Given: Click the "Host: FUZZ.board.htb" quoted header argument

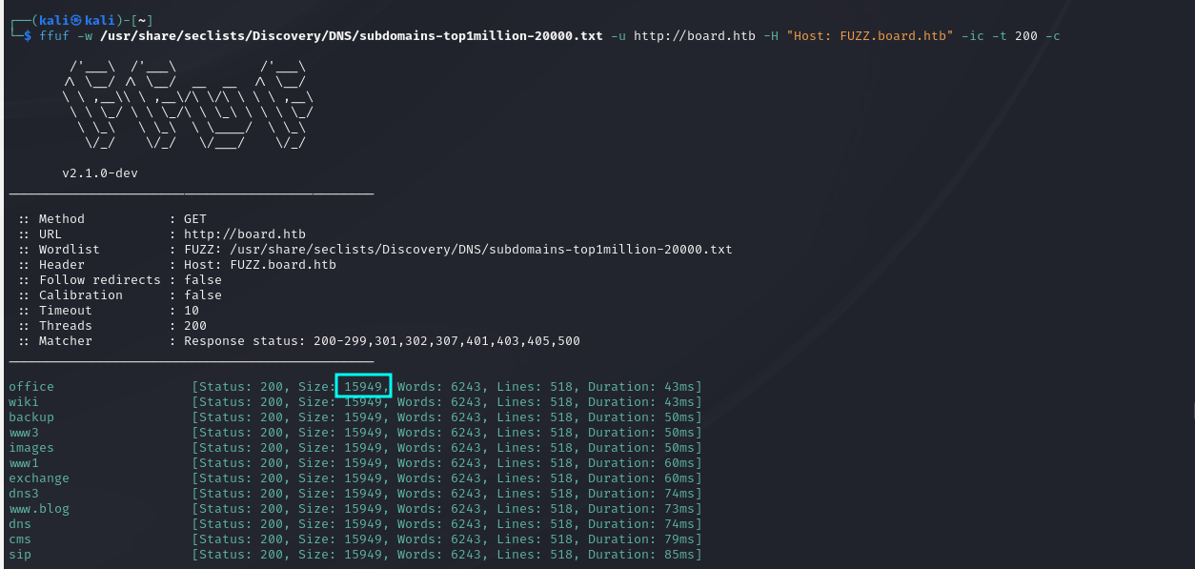Looking at the screenshot, I should (869, 35).
